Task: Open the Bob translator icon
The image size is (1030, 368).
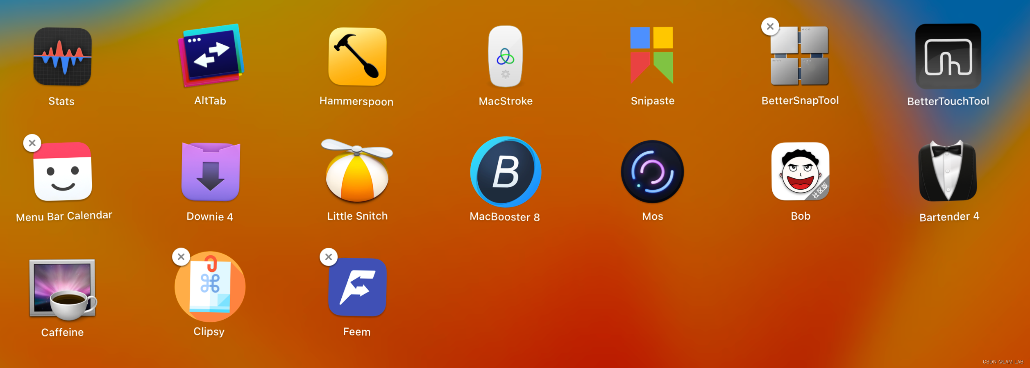Action: (801, 171)
